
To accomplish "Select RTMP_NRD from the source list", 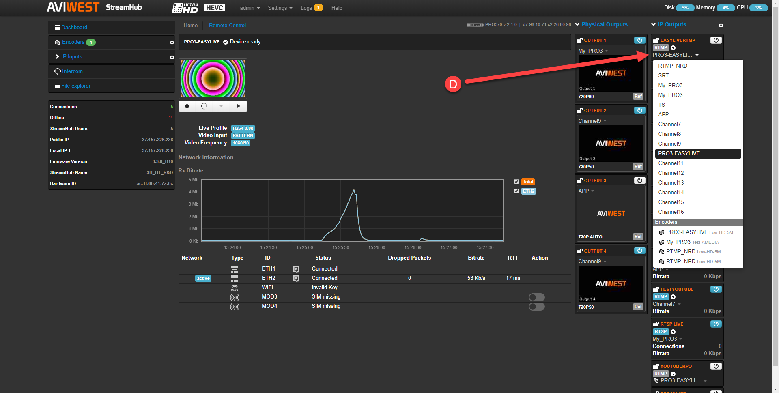I will click(698, 66).
